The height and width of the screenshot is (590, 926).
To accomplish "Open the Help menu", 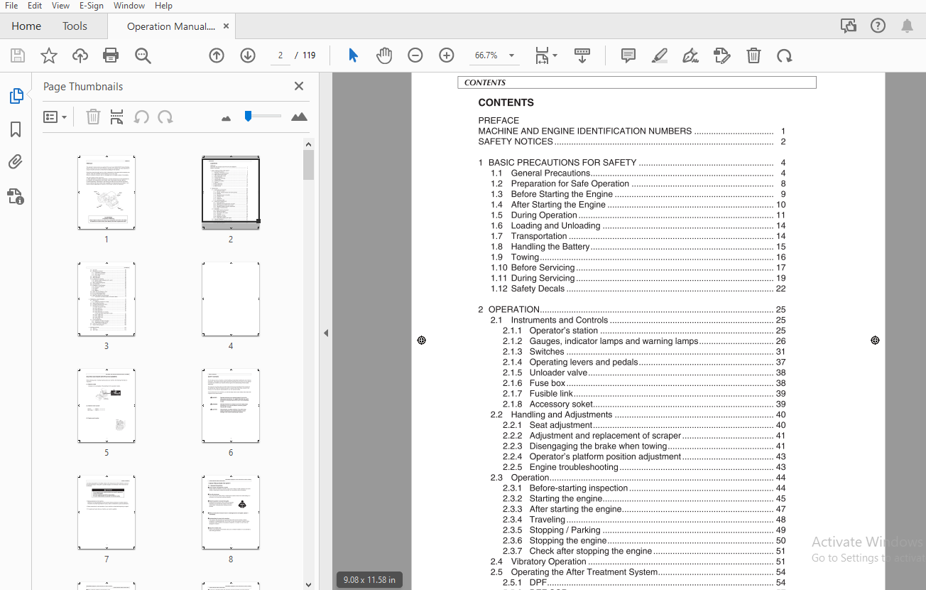I will click(x=163, y=6).
